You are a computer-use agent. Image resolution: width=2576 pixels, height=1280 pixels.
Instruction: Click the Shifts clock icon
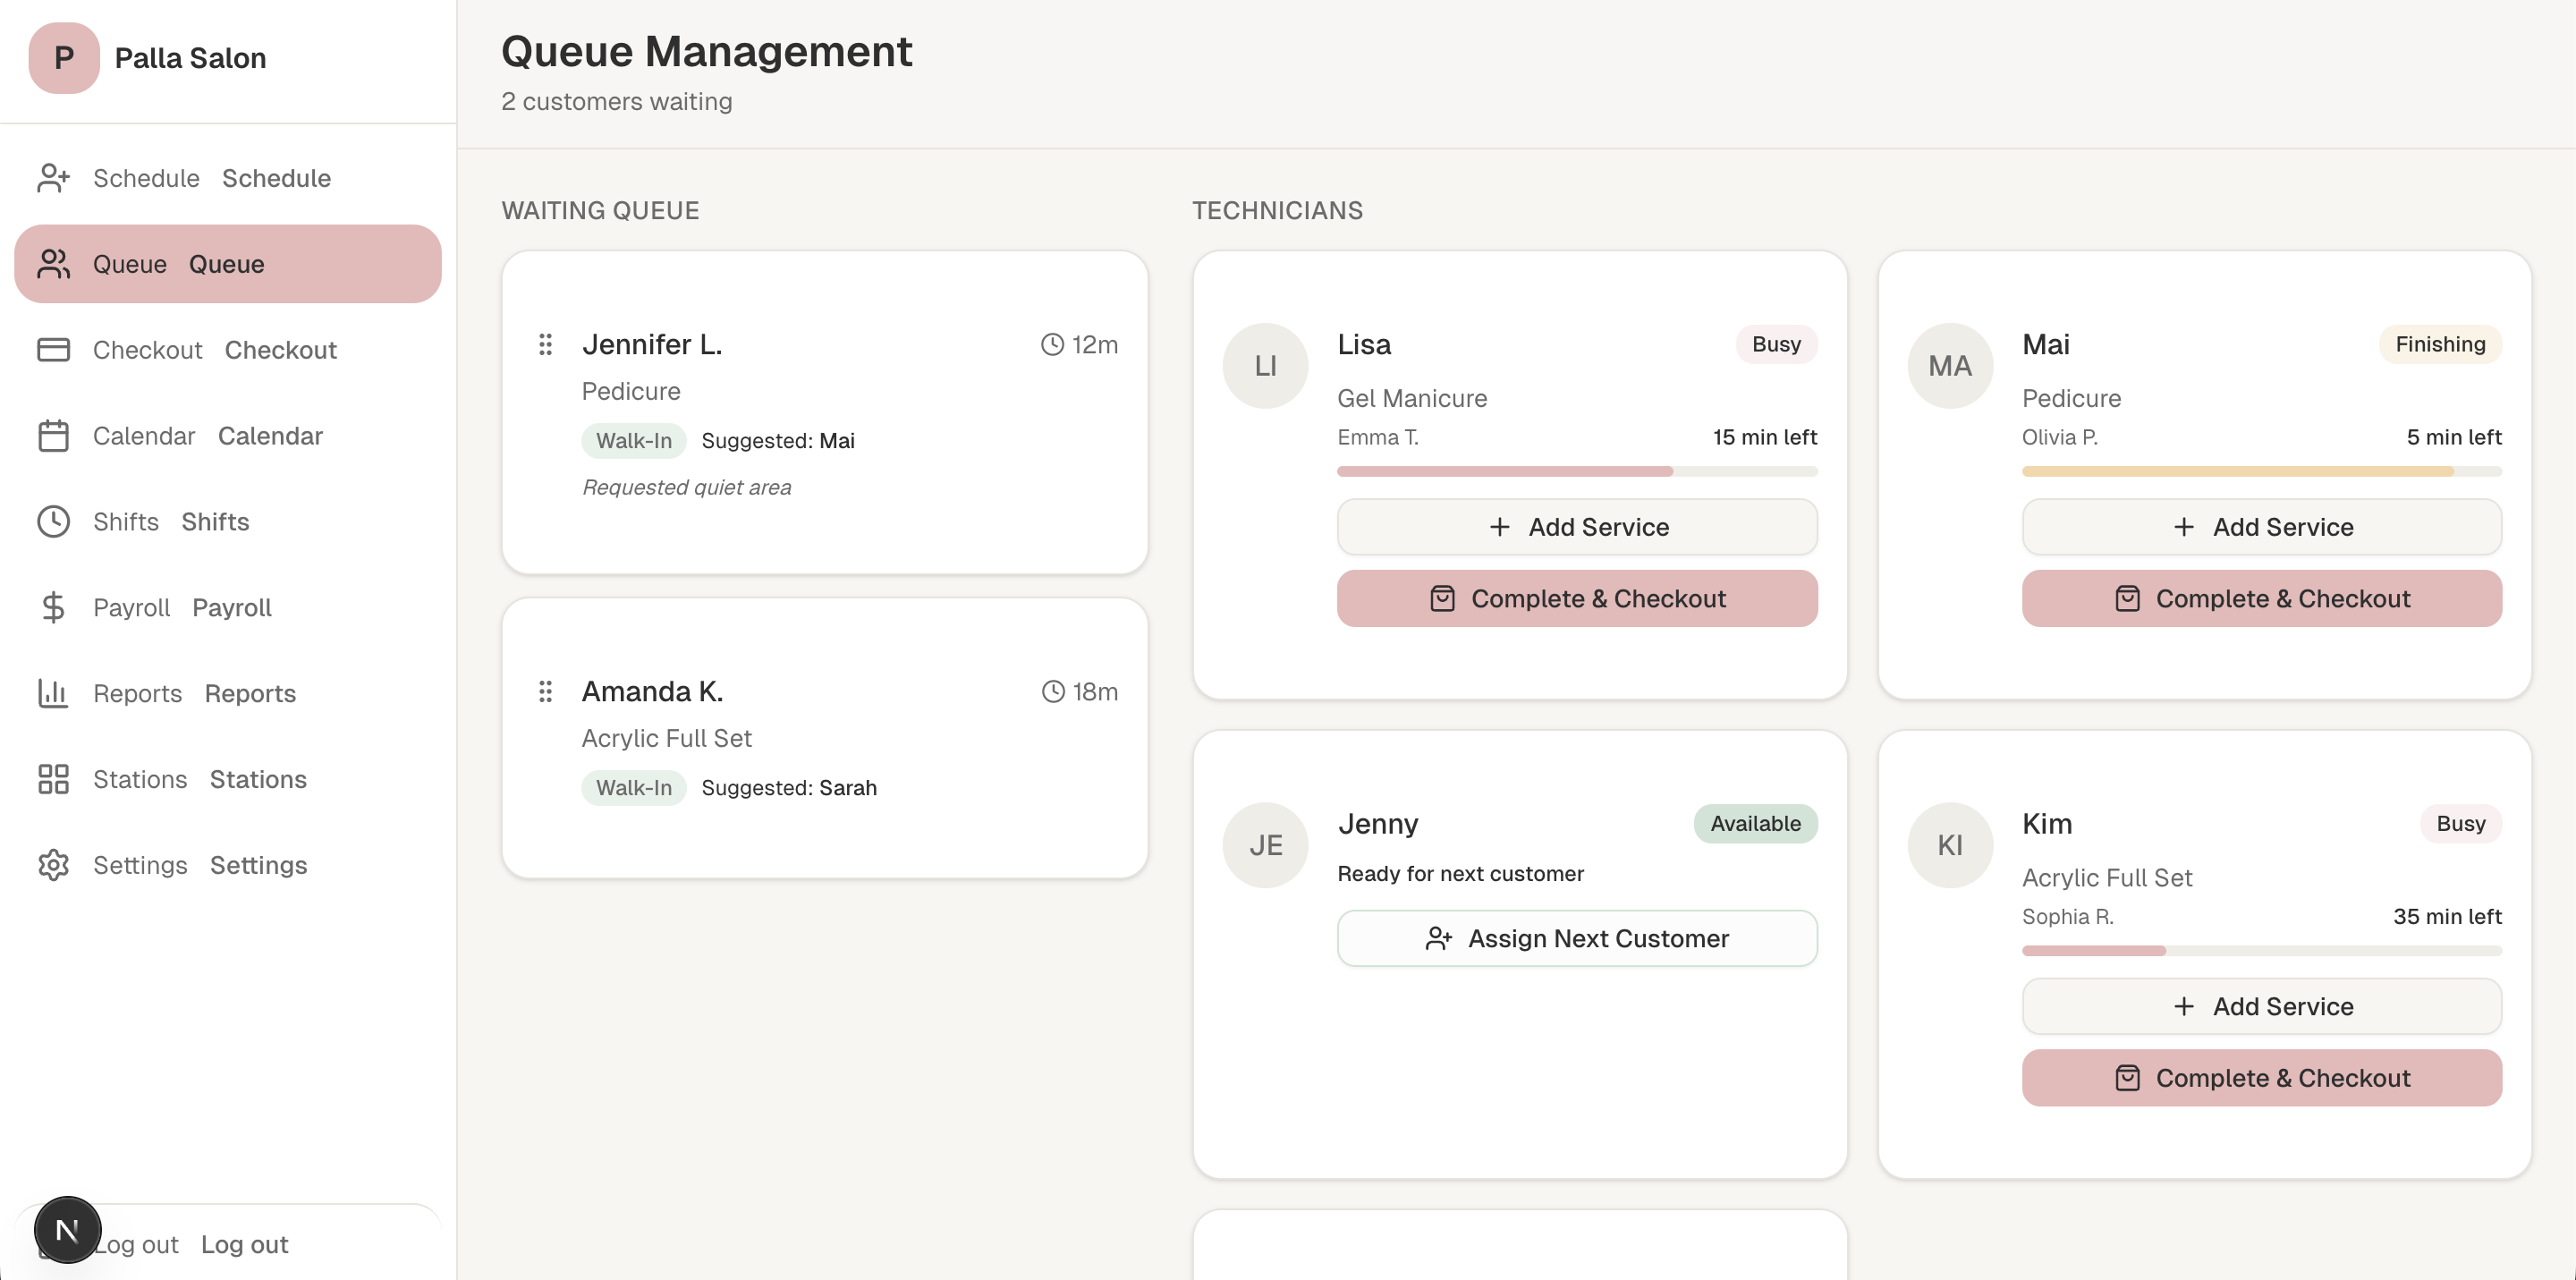[53, 522]
